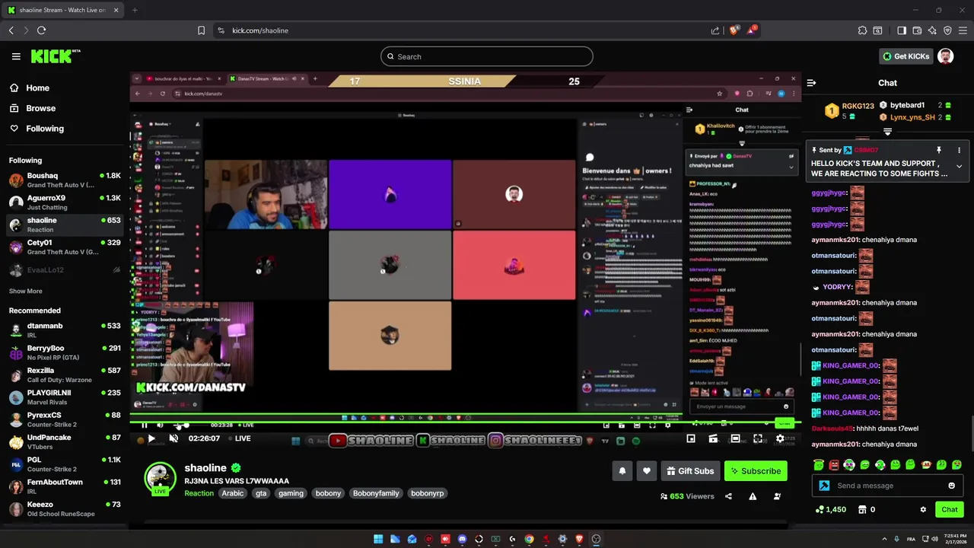This screenshot has height=548, width=974.
Task: Unmute the stream with the speaker icon
Action: pyautogui.click(x=173, y=438)
